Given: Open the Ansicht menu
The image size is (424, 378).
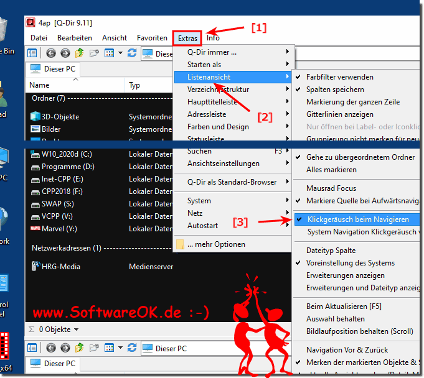Looking at the screenshot, I should [115, 38].
